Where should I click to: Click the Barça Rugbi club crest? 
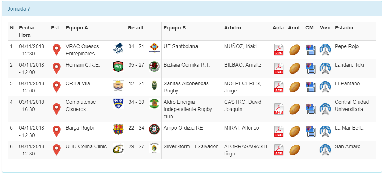point(118,129)
